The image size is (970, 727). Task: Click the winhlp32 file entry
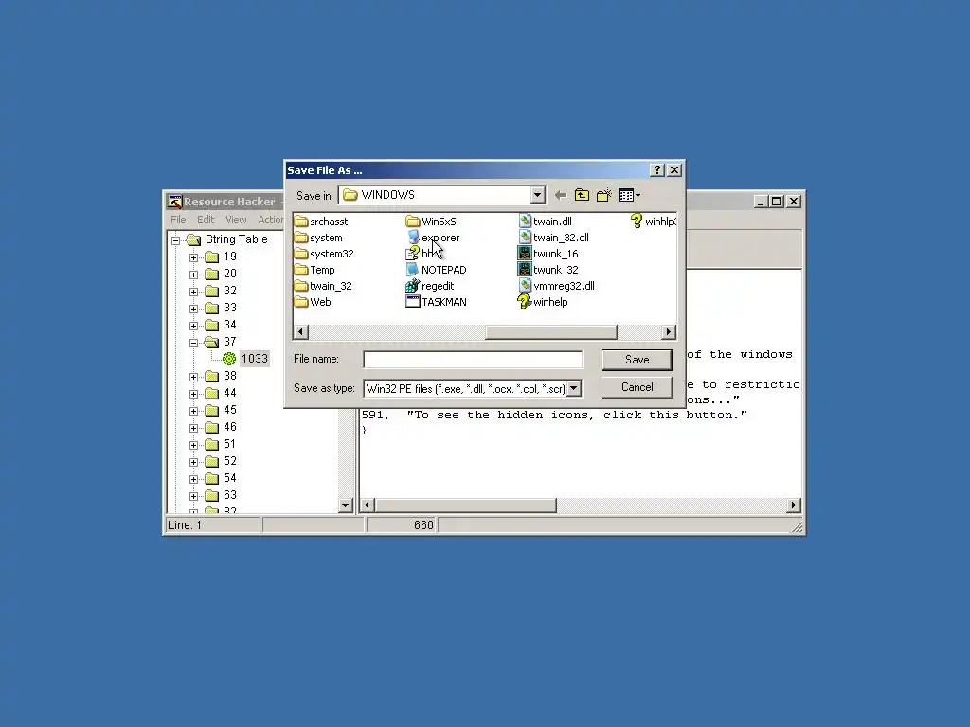coord(654,222)
